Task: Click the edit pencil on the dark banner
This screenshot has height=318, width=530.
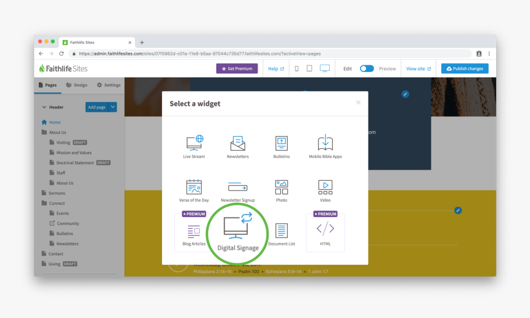Action: coord(406,94)
